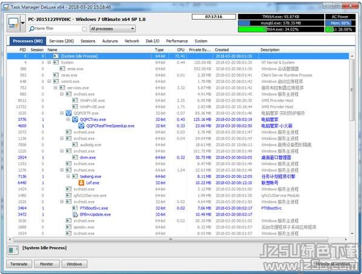Switch to the Processes (80) tab
This screenshot has height=274, width=362.
28,41
